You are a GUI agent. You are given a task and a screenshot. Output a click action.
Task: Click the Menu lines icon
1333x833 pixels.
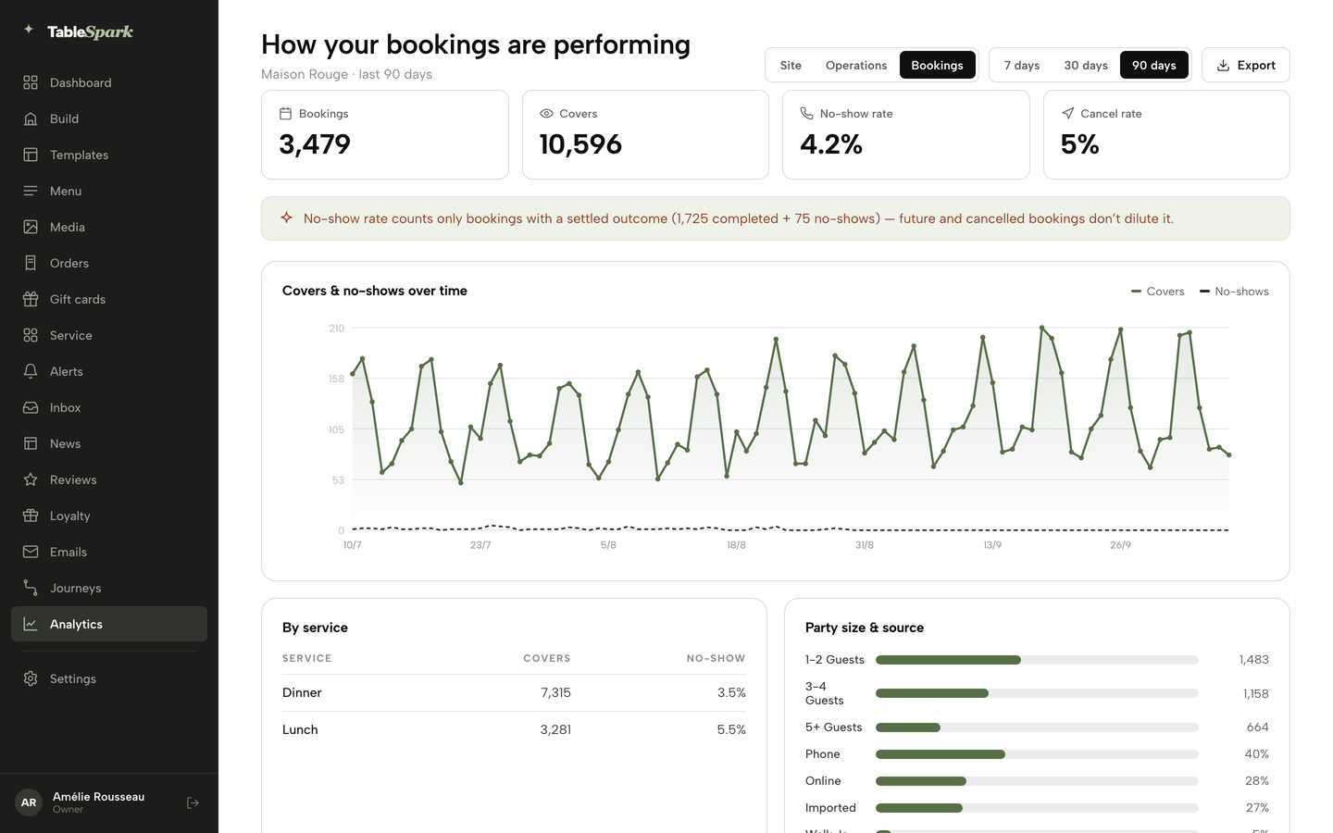pos(31,191)
